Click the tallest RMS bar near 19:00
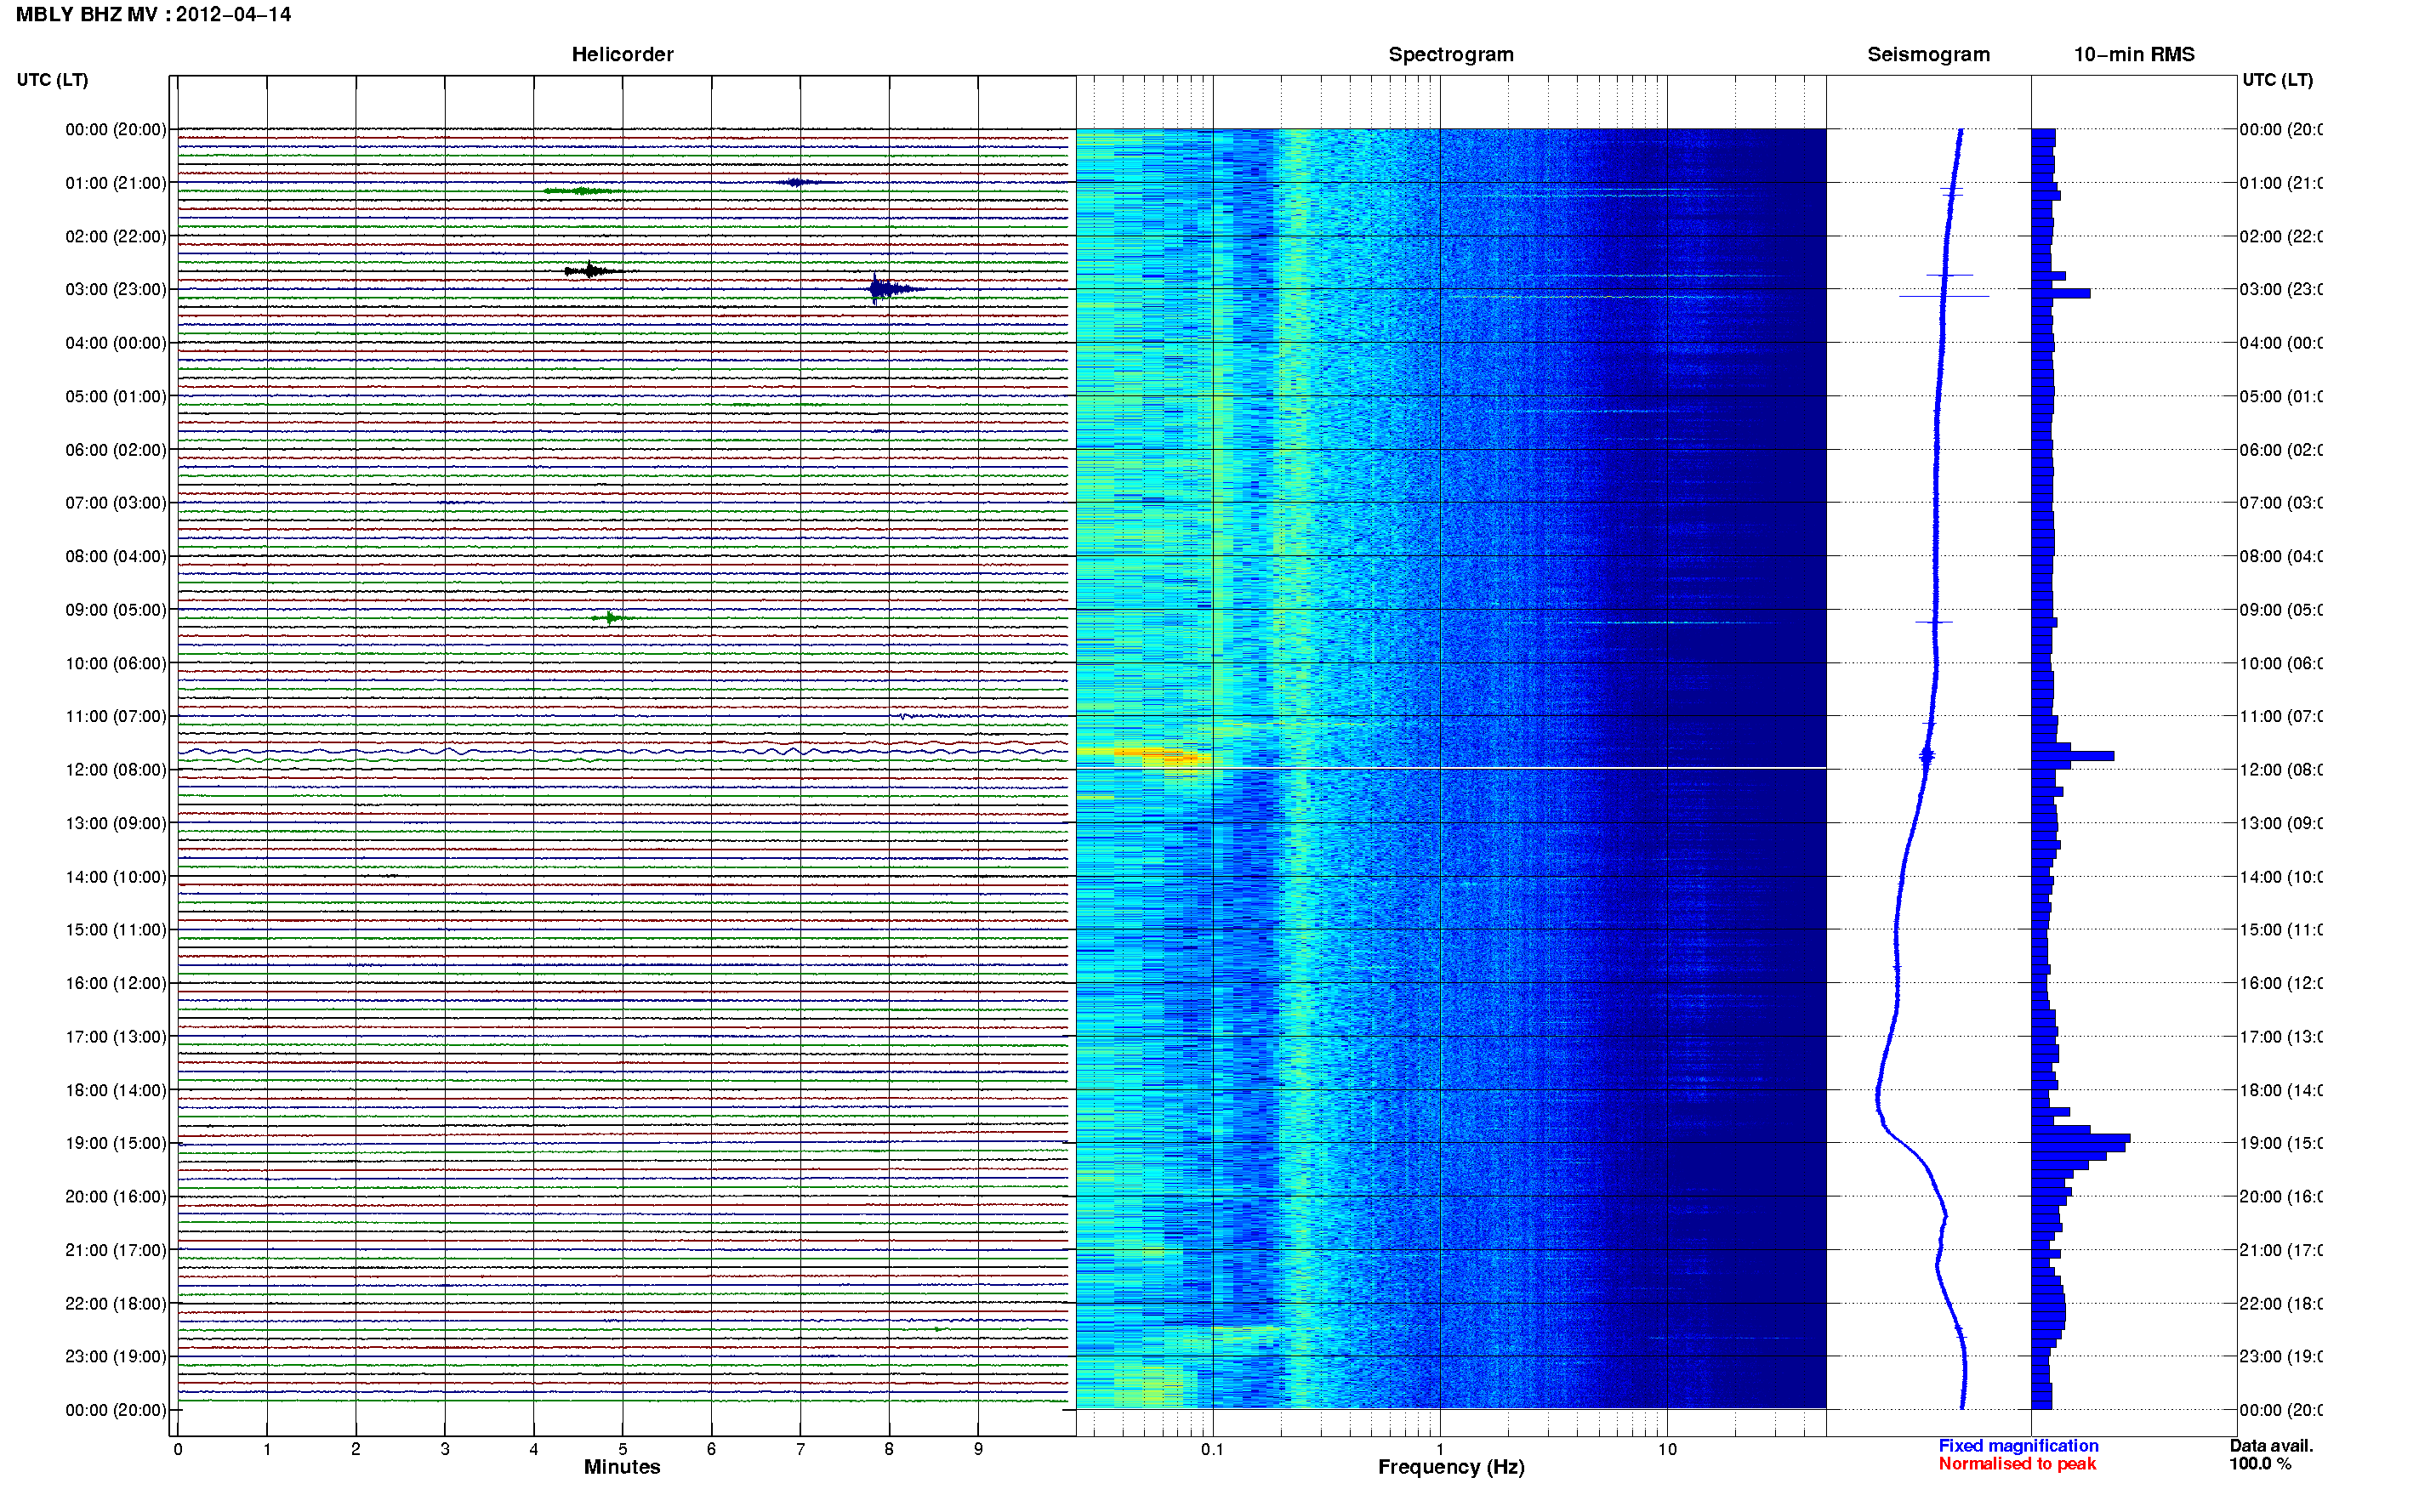 (2080, 1138)
